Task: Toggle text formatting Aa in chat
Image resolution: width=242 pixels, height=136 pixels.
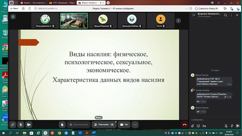Action: 204,126
